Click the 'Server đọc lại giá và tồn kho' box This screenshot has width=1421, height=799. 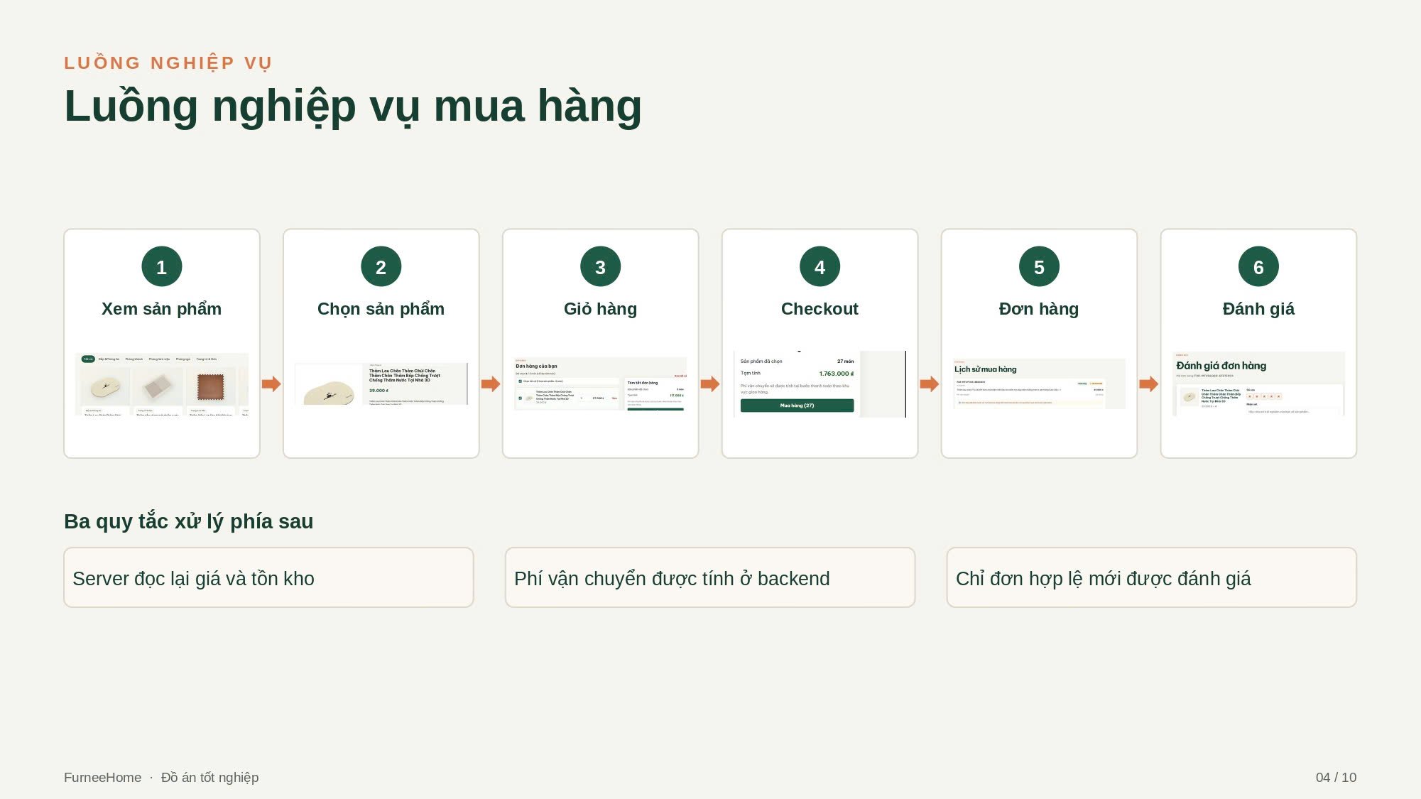(x=268, y=577)
